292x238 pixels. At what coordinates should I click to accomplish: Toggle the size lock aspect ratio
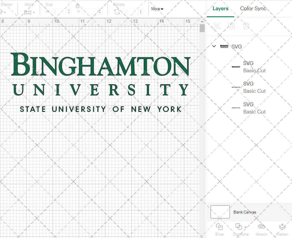[x=78, y=6]
